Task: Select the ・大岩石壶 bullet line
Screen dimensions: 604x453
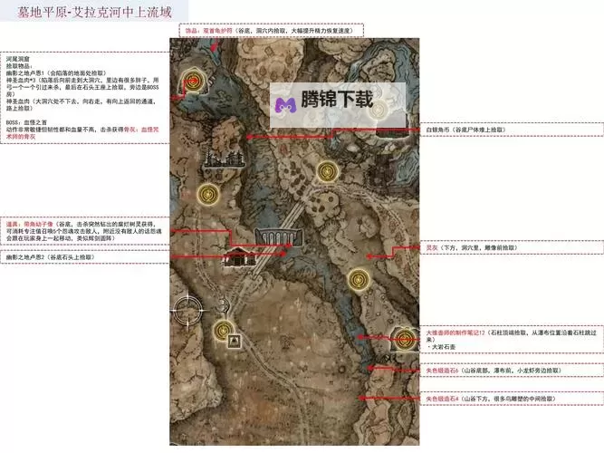Action: (441, 347)
